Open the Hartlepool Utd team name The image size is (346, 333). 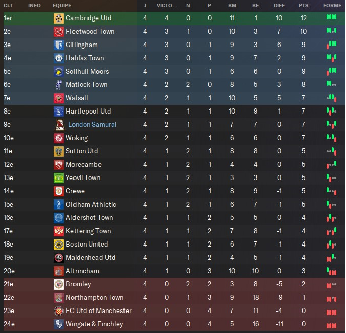[88, 112]
